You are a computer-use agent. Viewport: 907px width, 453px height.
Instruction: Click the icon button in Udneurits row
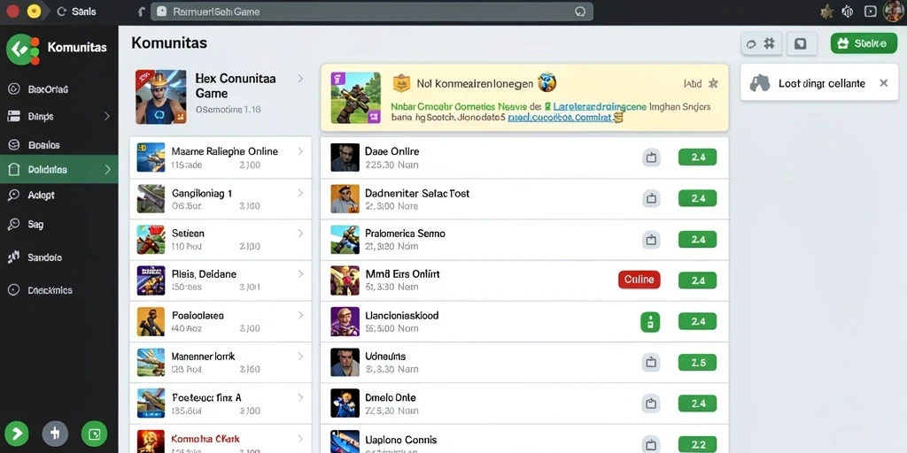[x=651, y=362]
